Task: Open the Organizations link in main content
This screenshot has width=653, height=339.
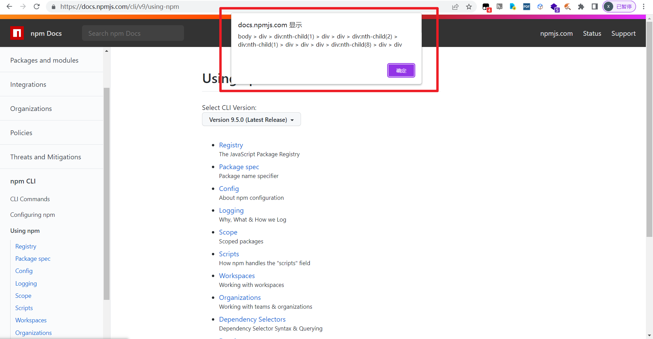Action: [240, 297]
